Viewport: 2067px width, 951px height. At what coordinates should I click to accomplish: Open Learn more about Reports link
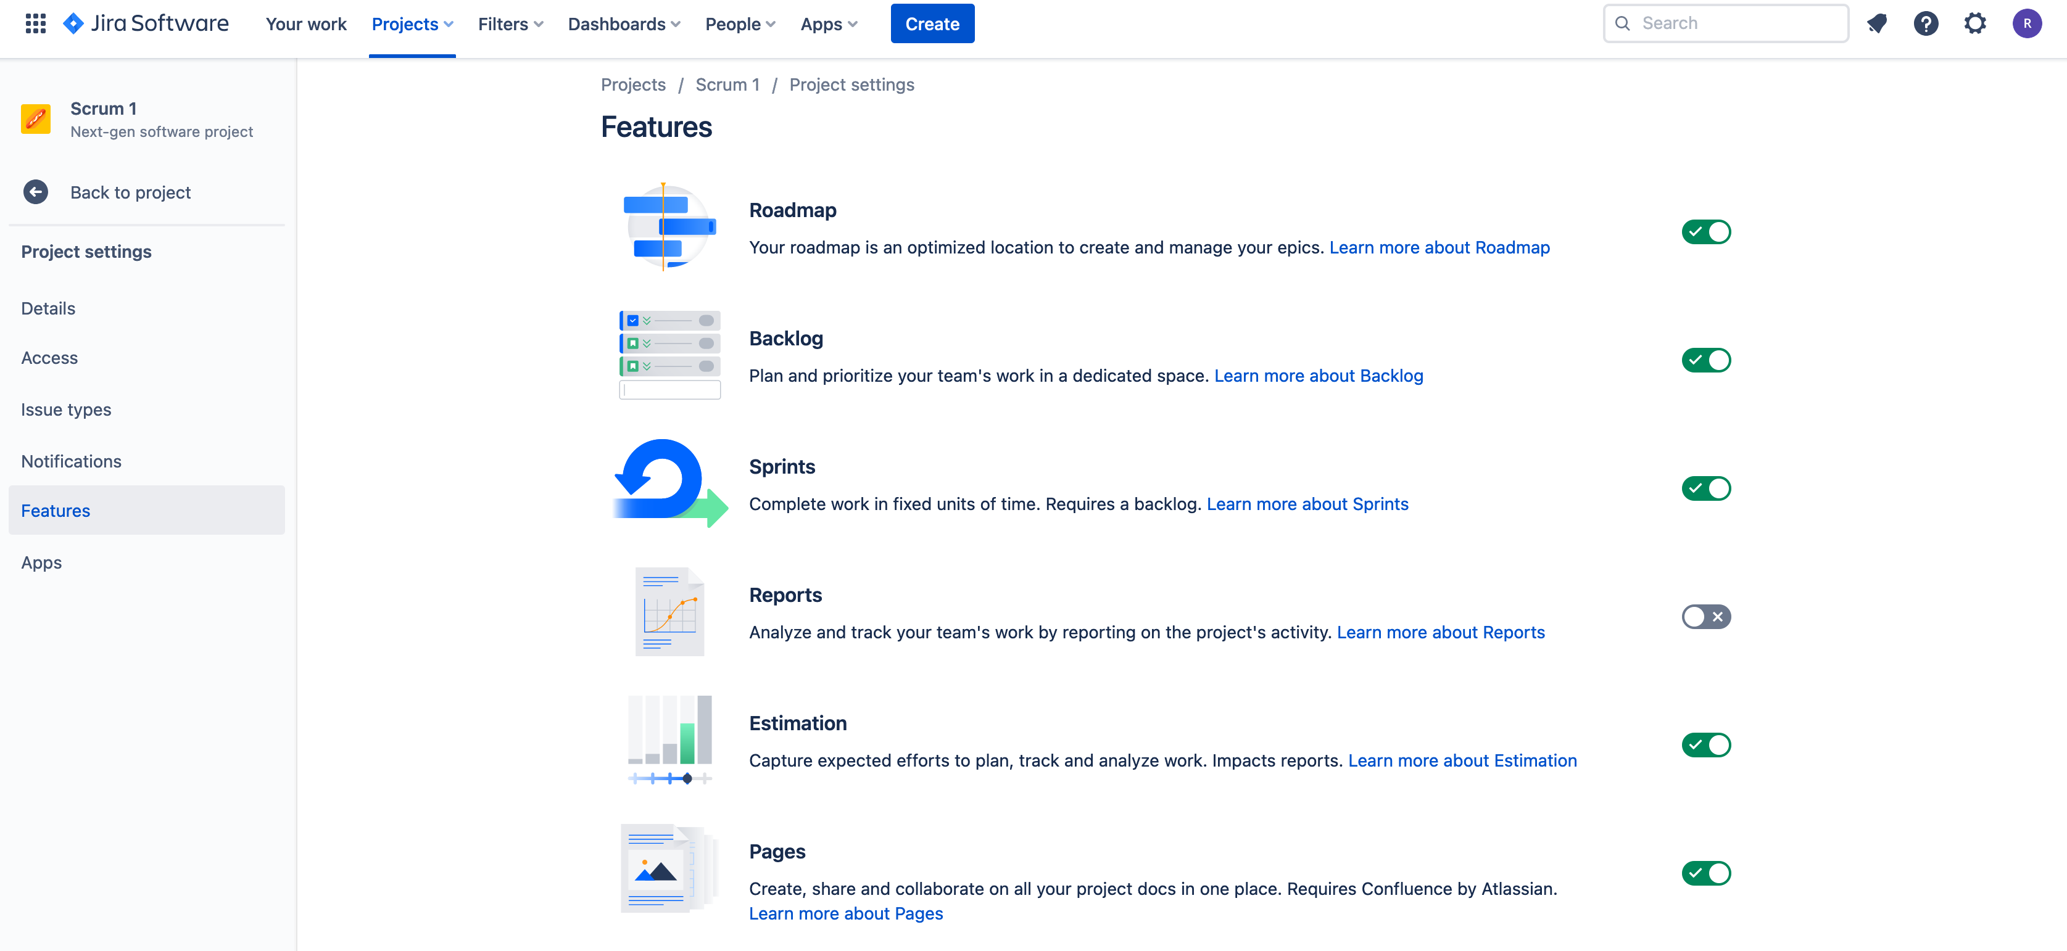[x=1440, y=632]
